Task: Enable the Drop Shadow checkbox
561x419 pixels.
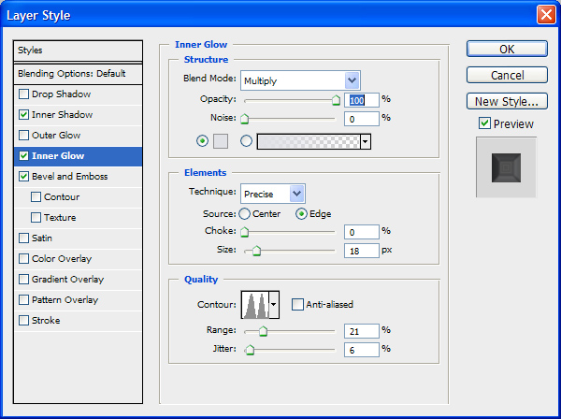Action: (x=23, y=94)
